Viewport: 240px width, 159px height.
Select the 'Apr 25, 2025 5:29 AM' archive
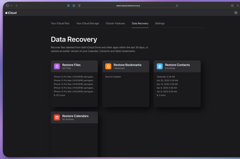pyautogui.click(x=167, y=81)
